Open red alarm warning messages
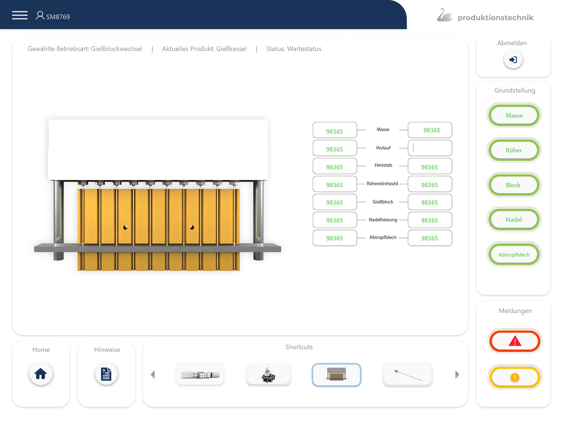The height and width of the screenshot is (421, 561). coord(515,341)
